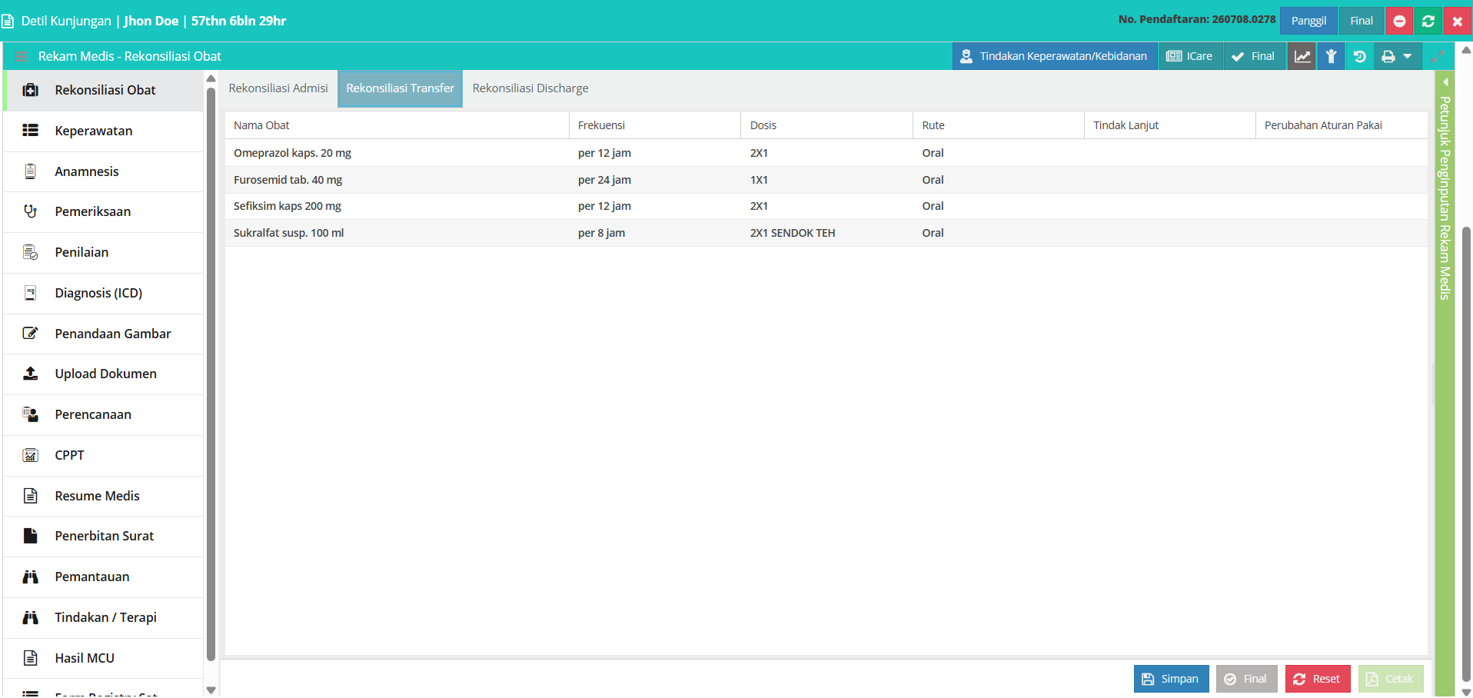Image resolution: width=1473 pixels, height=698 pixels.
Task: Click the sidebar scroll down arrow
Action: [x=211, y=690]
